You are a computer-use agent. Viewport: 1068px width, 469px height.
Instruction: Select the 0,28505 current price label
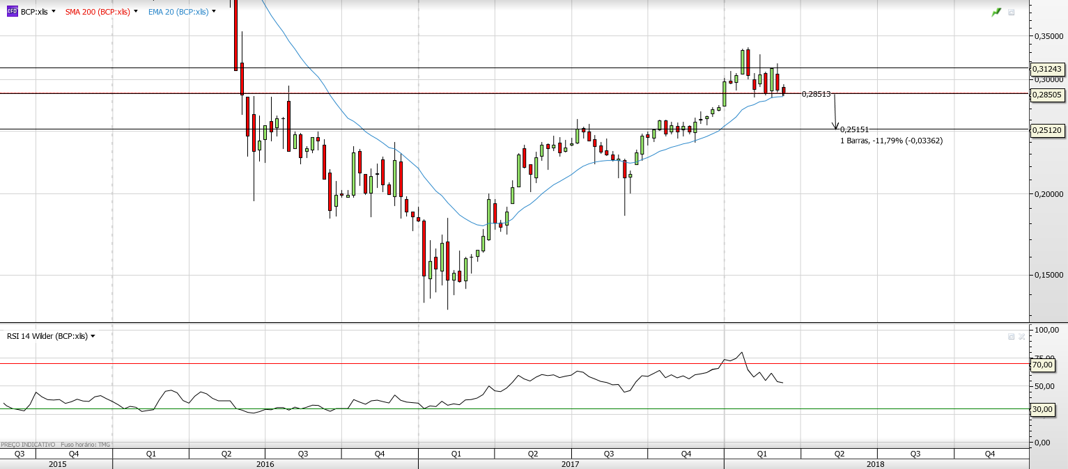tap(1047, 96)
